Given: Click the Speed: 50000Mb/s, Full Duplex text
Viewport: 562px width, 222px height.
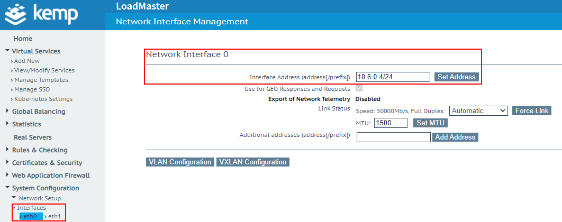Looking at the screenshot, I should click(400, 111).
